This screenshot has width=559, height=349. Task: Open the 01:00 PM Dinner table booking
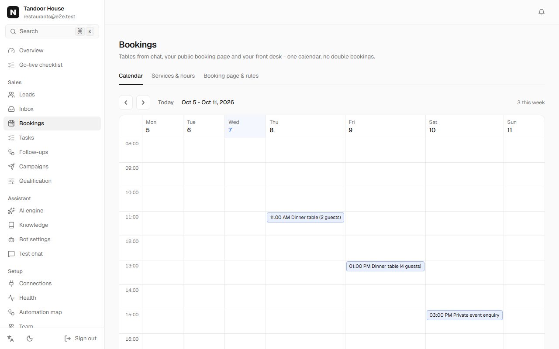tap(385, 266)
